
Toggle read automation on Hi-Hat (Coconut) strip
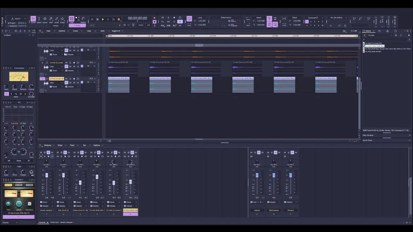115,152
